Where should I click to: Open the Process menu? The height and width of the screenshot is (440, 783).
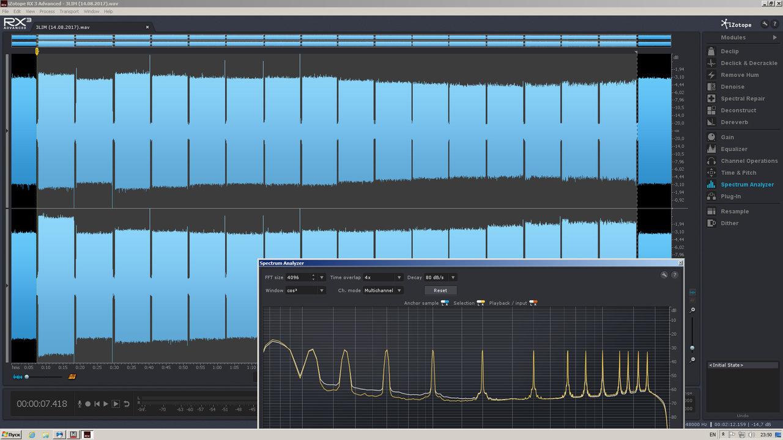point(47,12)
